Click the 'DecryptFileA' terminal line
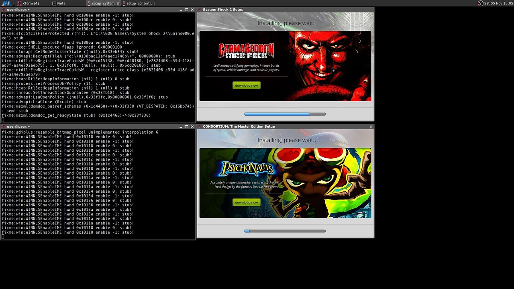 tap(88, 56)
